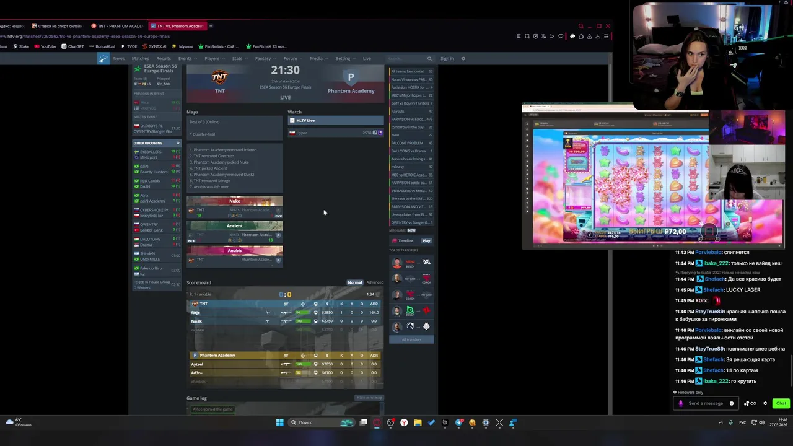Open the RED Canids vs DASH match
The image size is (793, 446).
tap(157, 183)
